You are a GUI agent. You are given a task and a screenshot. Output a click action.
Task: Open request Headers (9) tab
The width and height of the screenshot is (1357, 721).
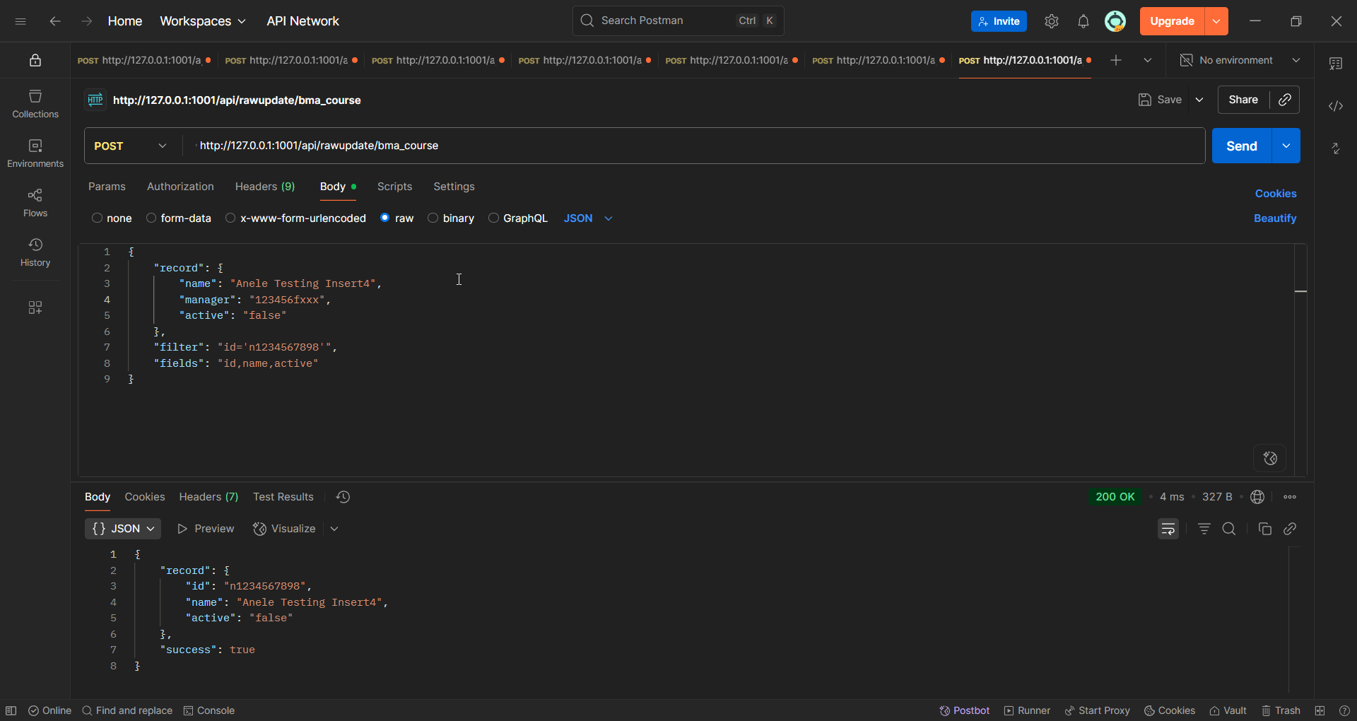(265, 187)
